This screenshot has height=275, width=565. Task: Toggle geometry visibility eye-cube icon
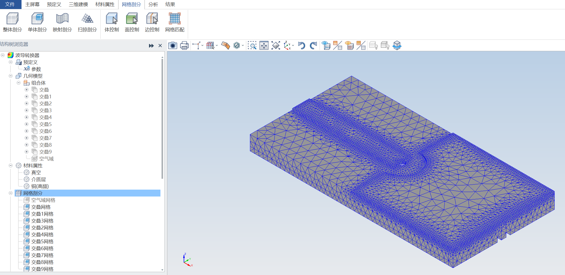pos(326,46)
